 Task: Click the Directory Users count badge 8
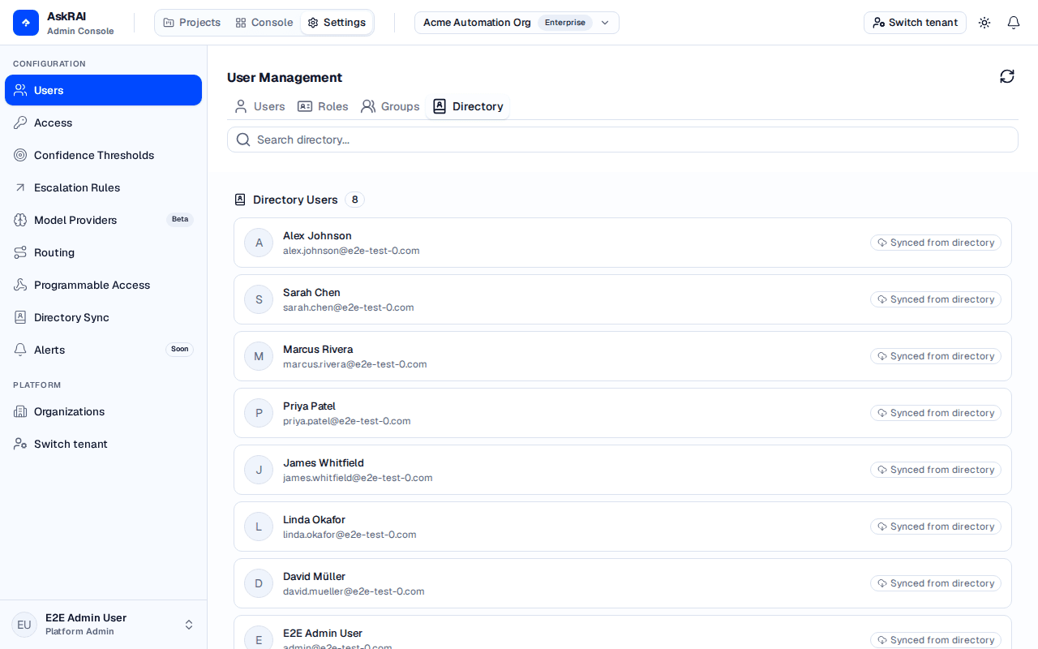point(354,200)
